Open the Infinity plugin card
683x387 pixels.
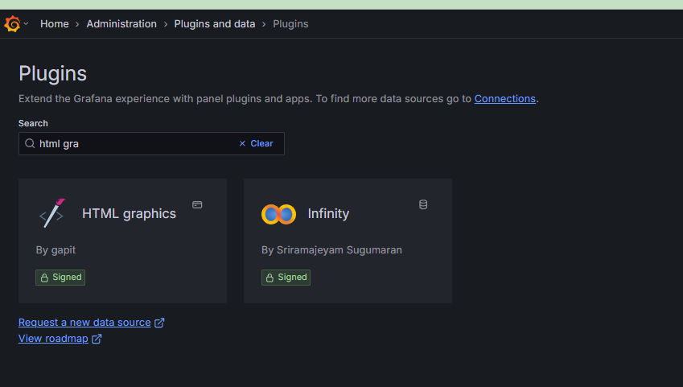click(x=348, y=241)
